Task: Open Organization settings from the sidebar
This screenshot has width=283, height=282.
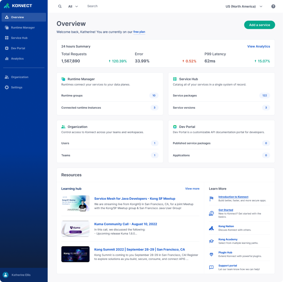Action: [20, 77]
